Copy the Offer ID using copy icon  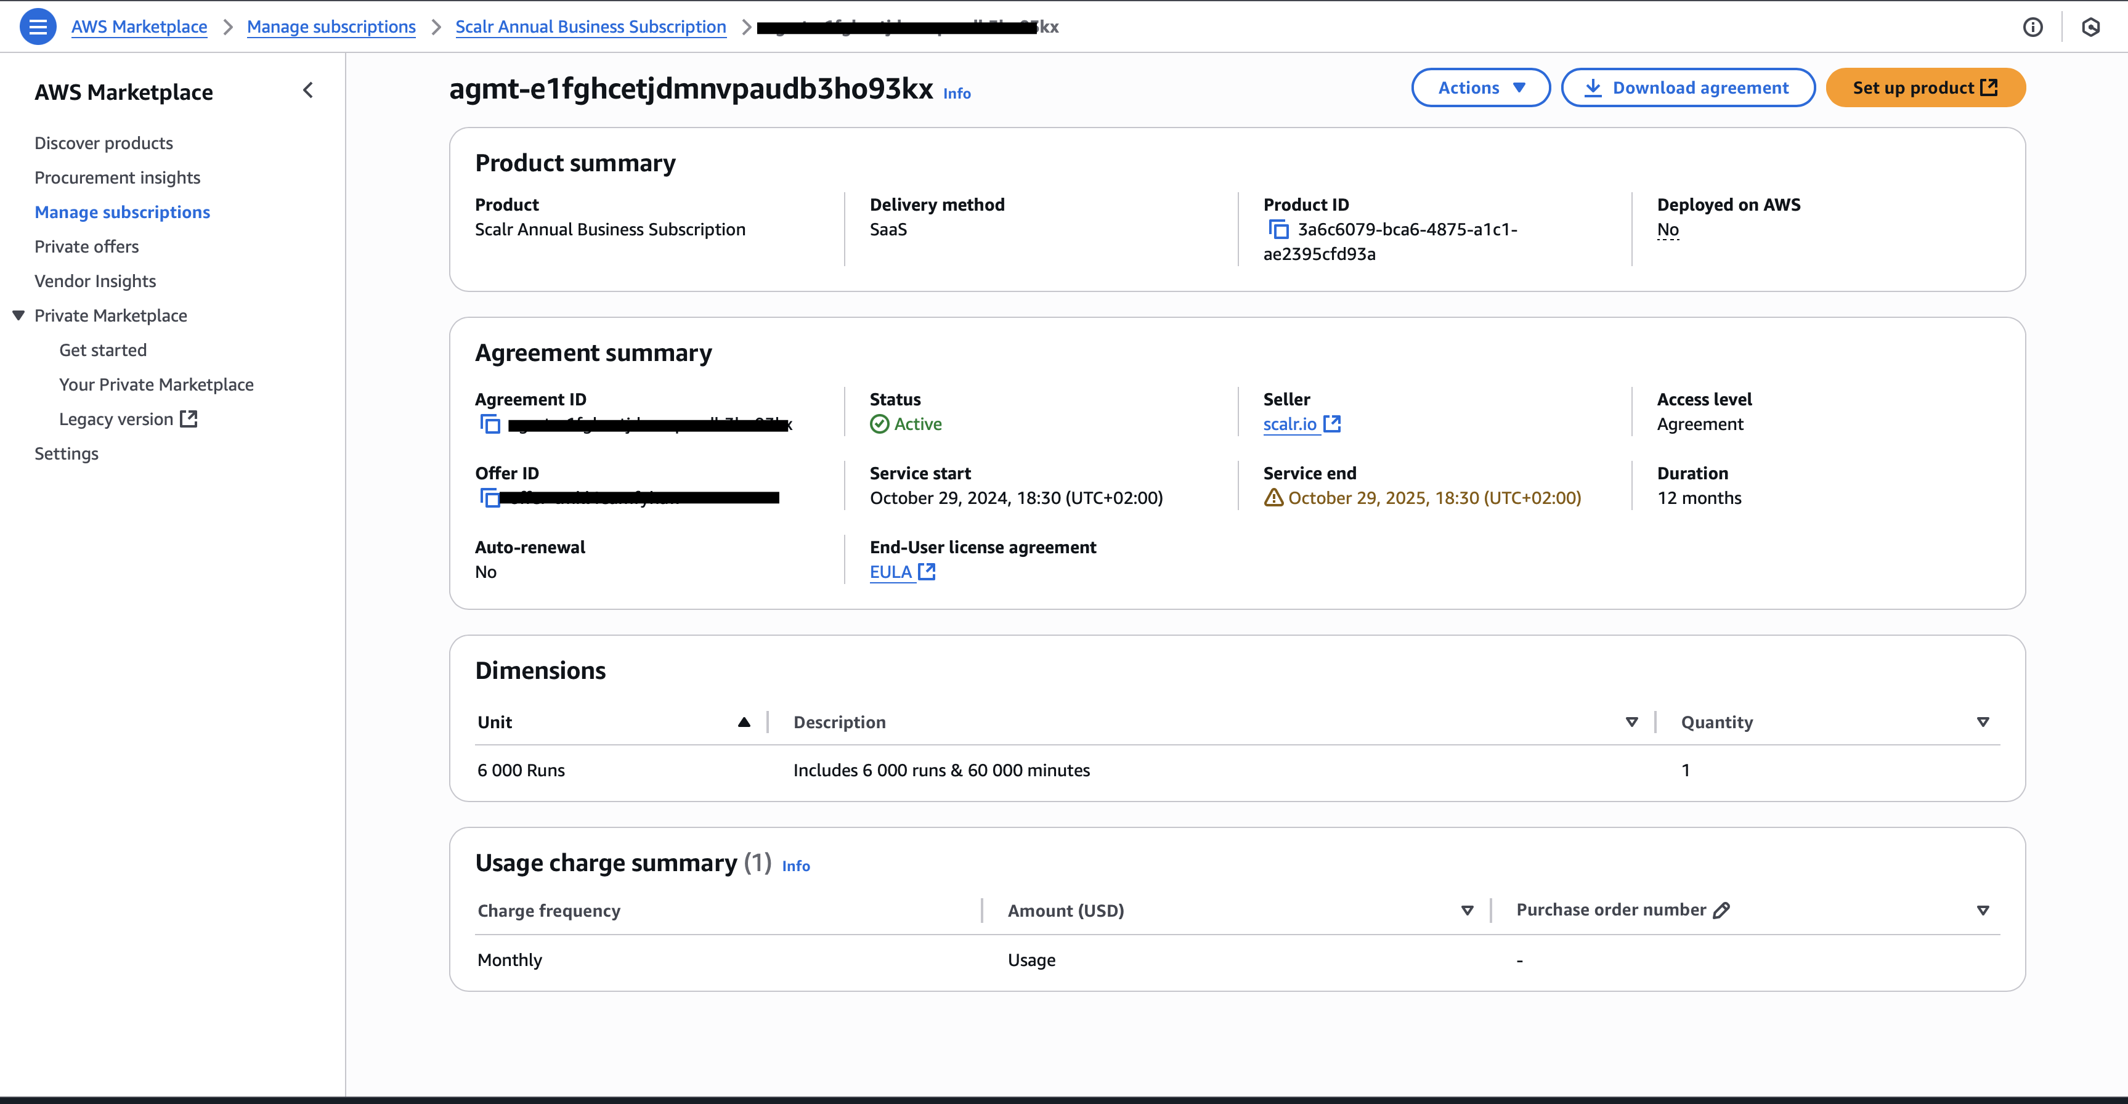(x=490, y=498)
